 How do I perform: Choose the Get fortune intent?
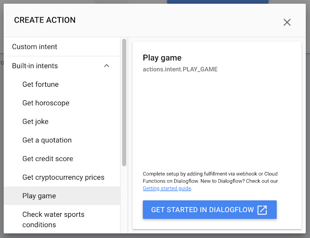(x=40, y=84)
